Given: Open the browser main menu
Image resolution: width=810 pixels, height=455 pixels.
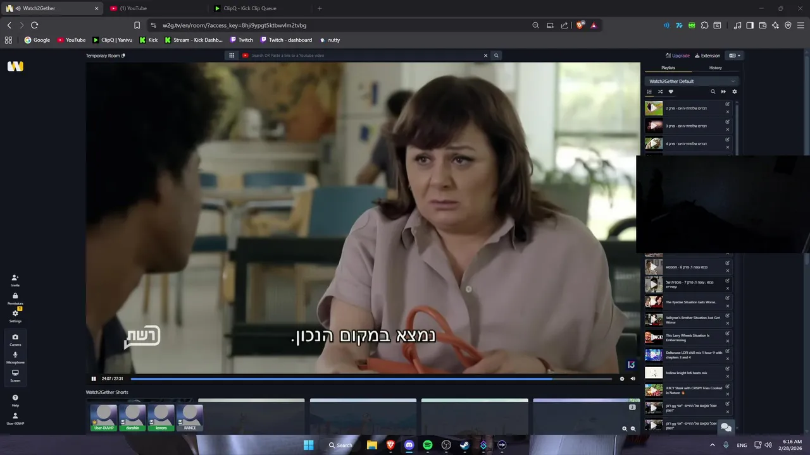Looking at the screenshot, I should [x=801, y=25].
